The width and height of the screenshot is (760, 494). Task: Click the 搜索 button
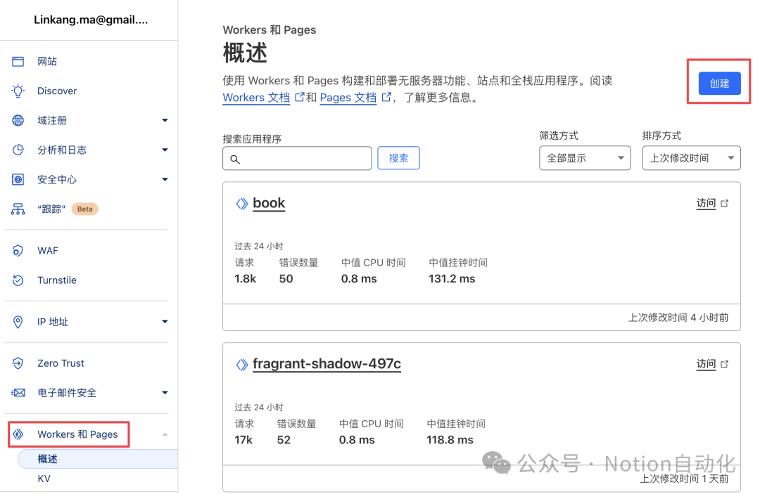tap(398, 158)
